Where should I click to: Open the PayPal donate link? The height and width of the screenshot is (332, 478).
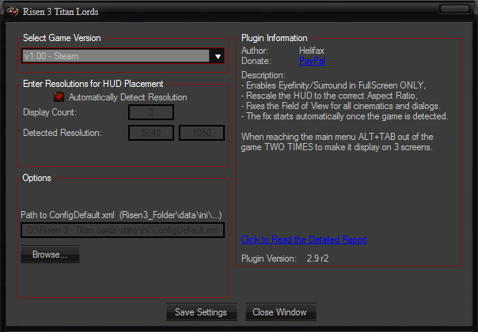(312, 61)
